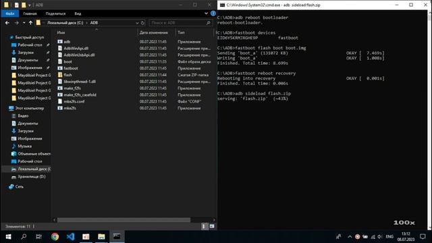Open Музыка folder in navigation pane
This screenshot has height=243, width=432.
click(24, 146)
